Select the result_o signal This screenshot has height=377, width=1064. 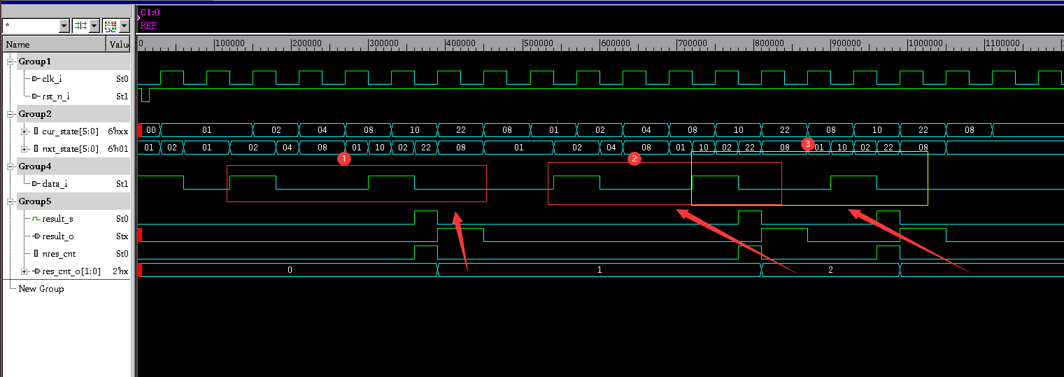pyautogui.click(x=58, y=236)
